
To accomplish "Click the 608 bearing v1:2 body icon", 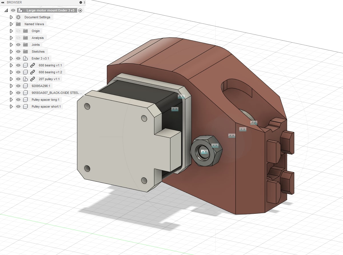I will pos(25,72).
